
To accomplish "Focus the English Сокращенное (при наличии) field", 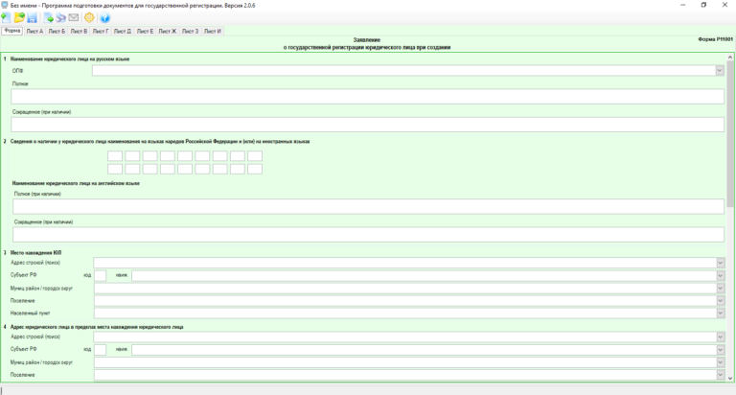I will (x=368, y=235).
